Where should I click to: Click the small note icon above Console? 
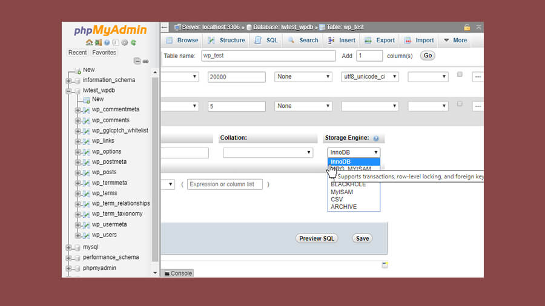click(385, 265)
